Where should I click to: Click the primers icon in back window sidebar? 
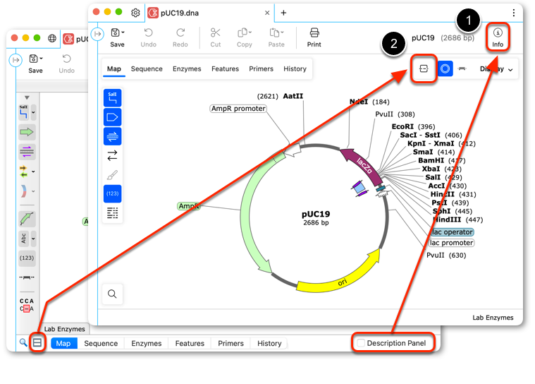pos(27,151)
